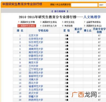106x102 pixels.
Task: Click the 重点学科 column header
Action: pyautogui.click(x=78, y=31)
